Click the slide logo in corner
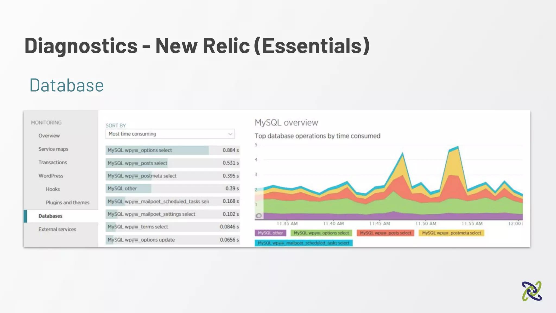Viewport: 556px width, 313px height. 532,291
